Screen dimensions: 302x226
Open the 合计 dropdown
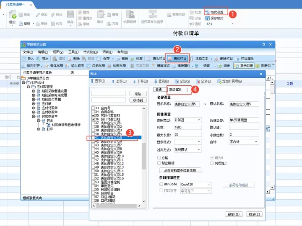click(256, 142)
